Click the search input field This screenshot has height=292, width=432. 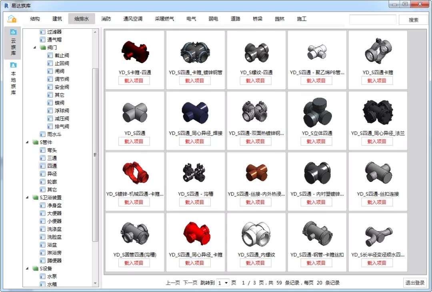pos(373,20)
